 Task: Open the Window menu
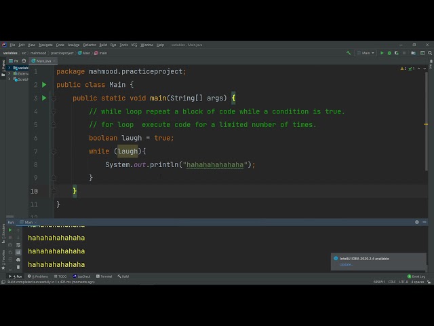point(146,45)
